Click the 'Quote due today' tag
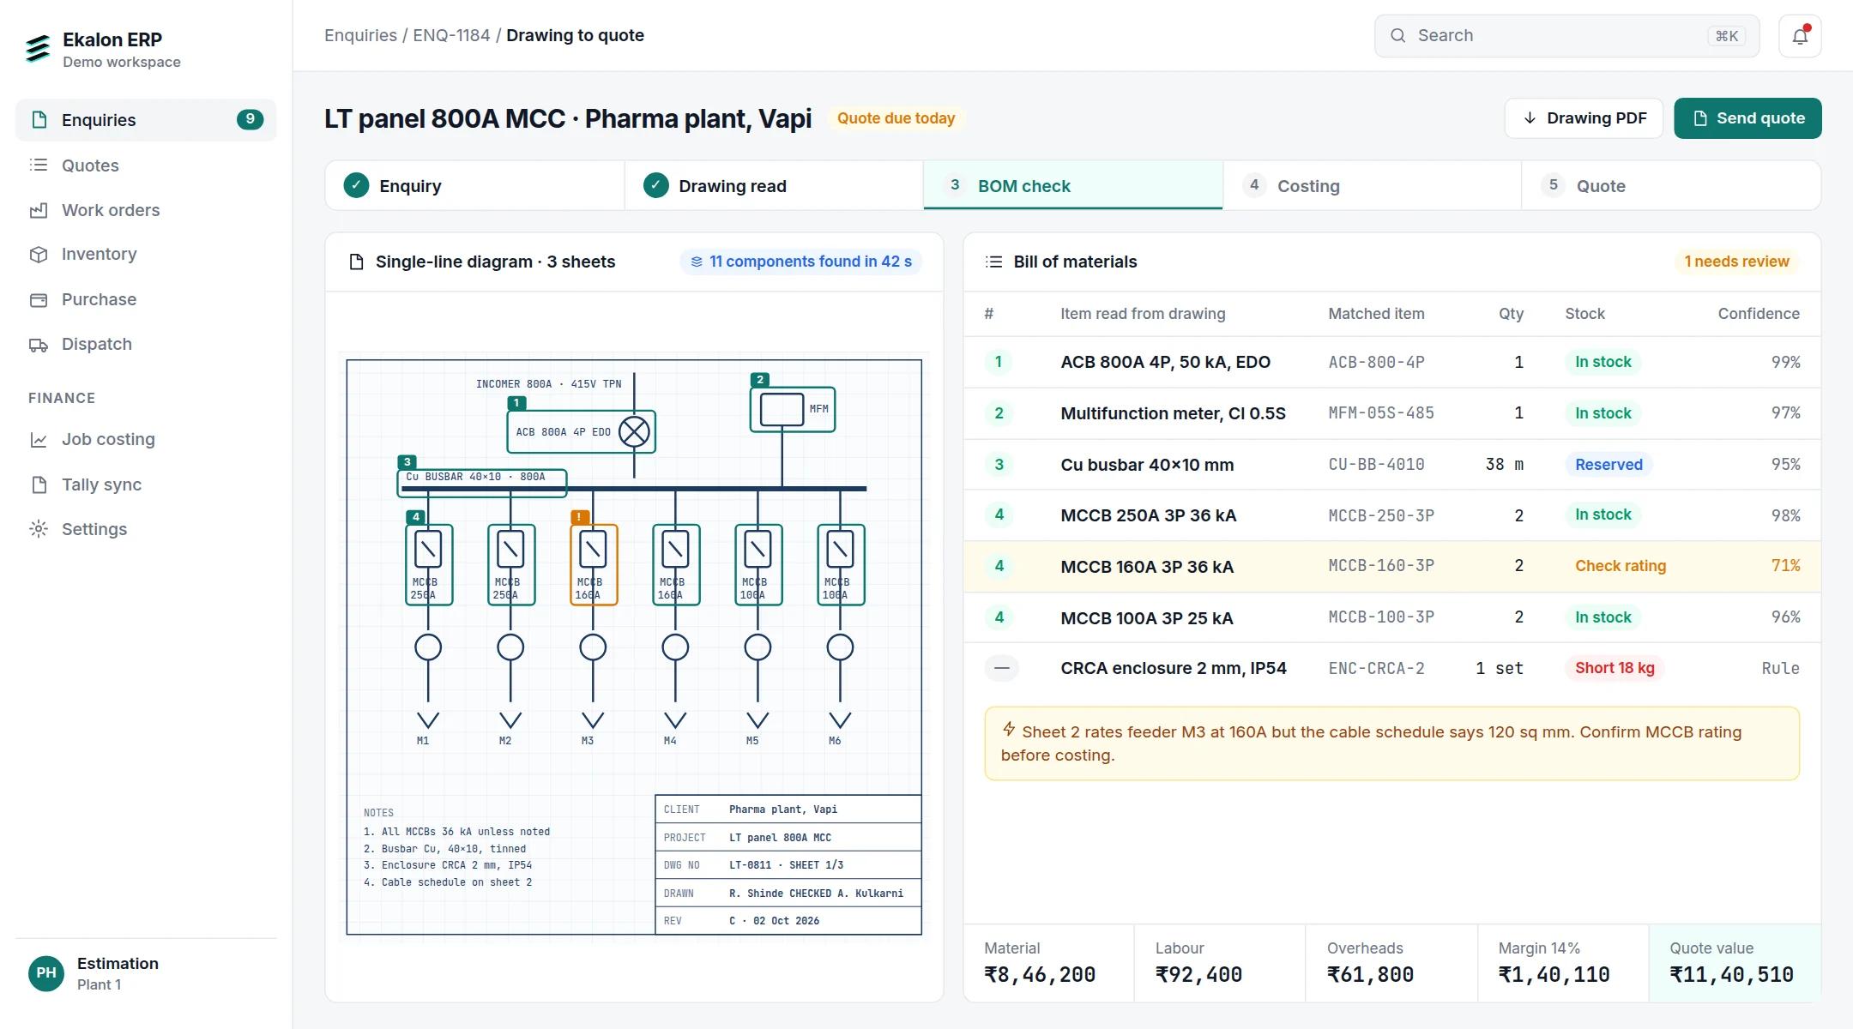 896,118
